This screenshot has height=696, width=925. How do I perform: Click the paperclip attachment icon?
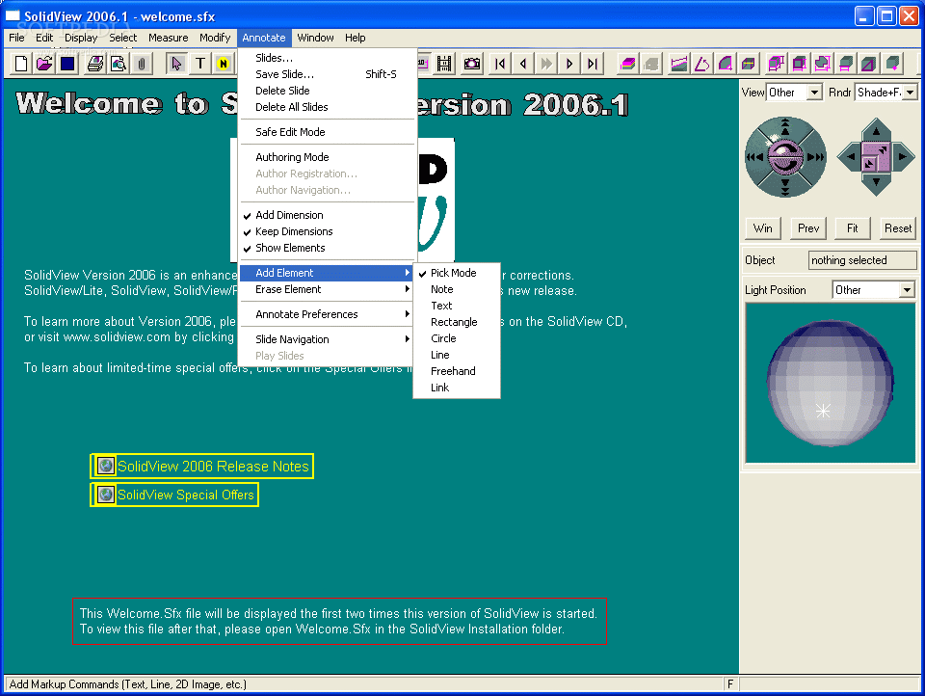click(x=142, y=64)
